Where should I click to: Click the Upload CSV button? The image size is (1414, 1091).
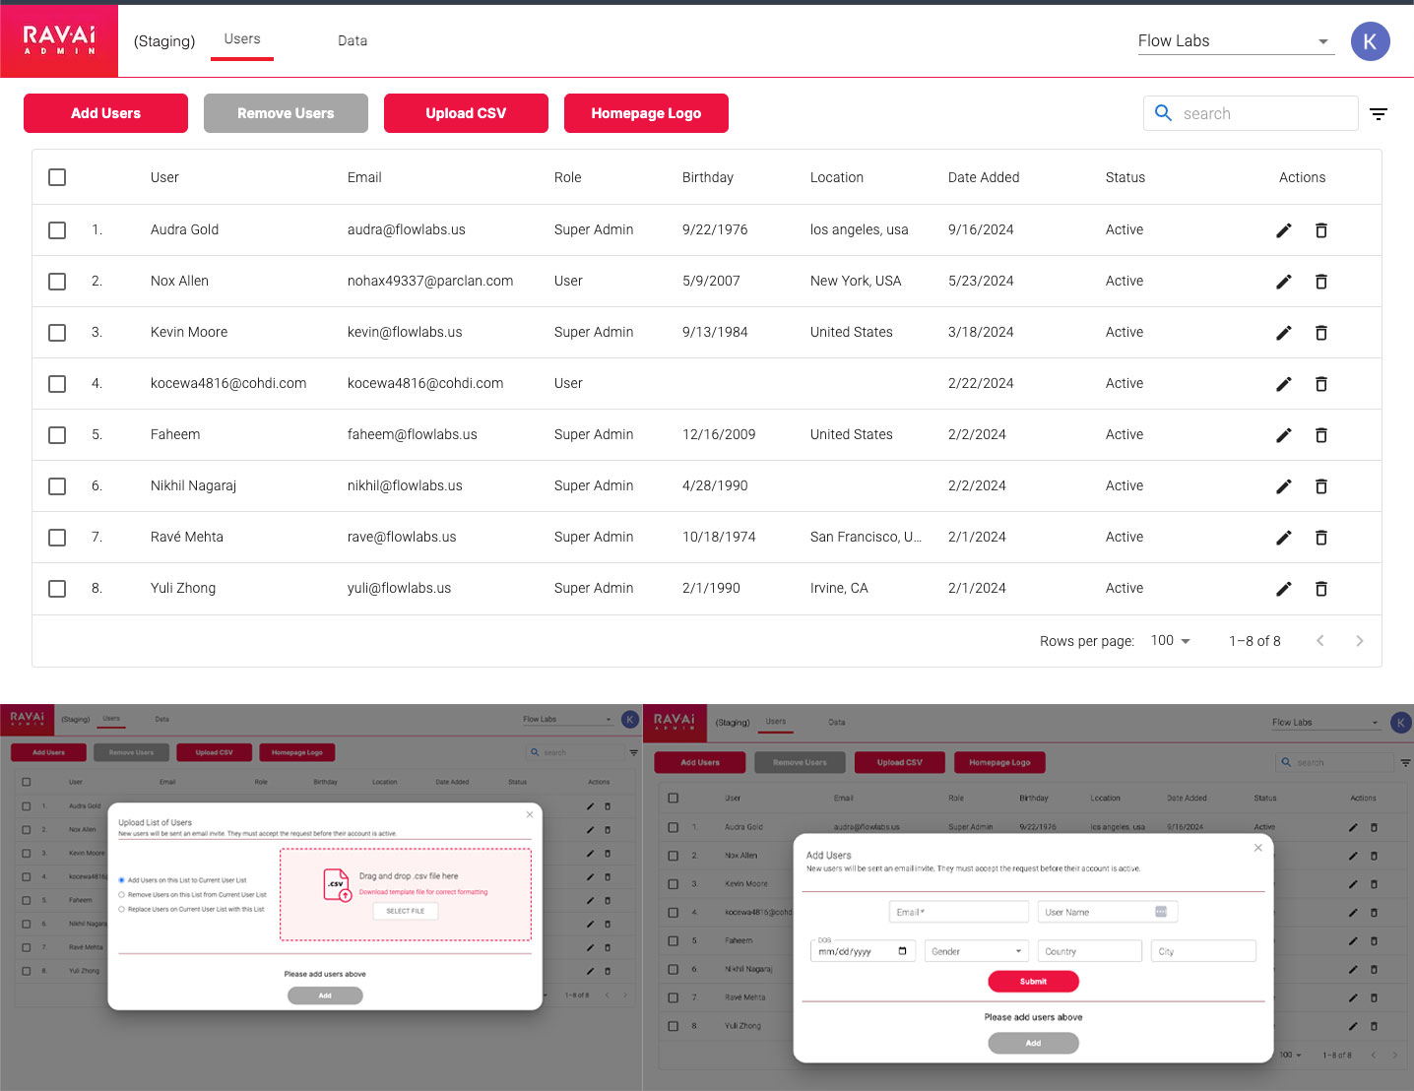click(466, 113)
